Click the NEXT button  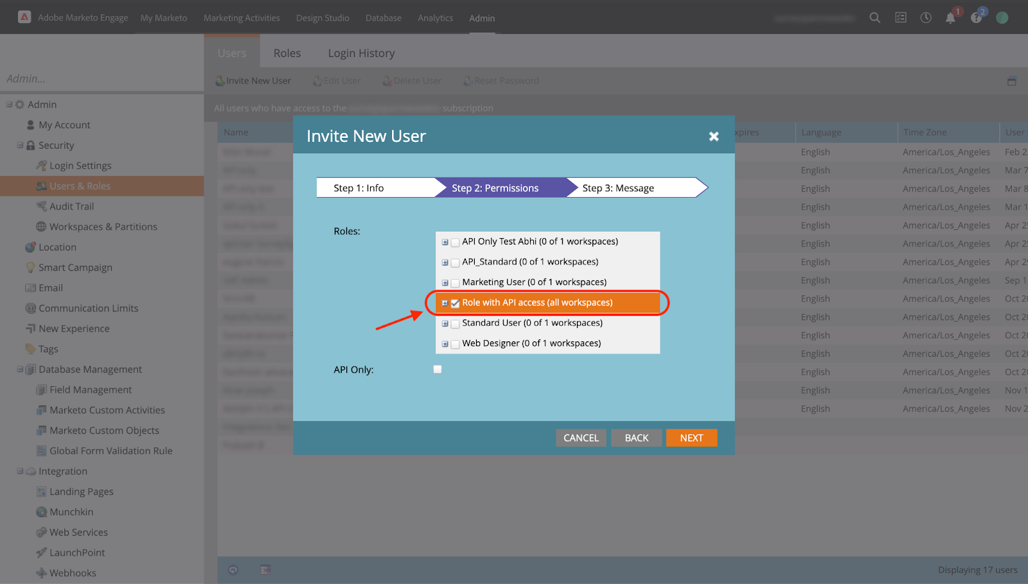691,438
